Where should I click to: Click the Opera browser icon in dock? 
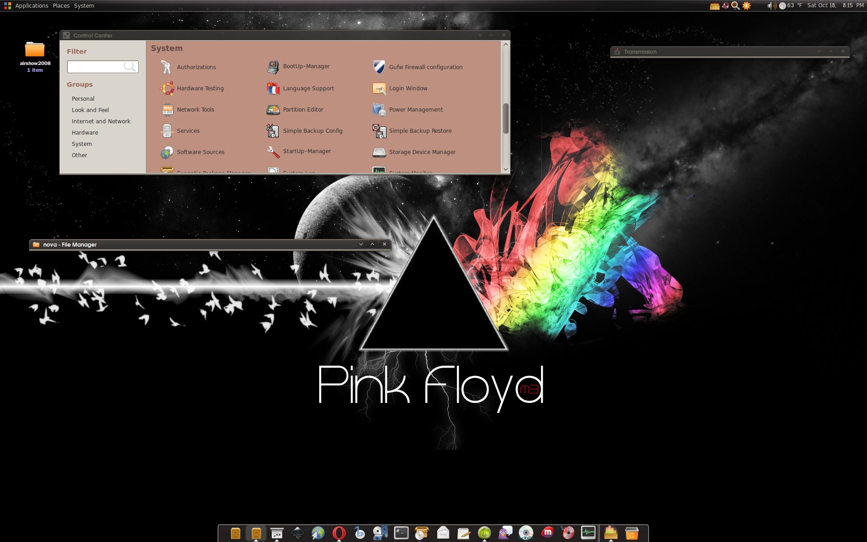[339, 533]
